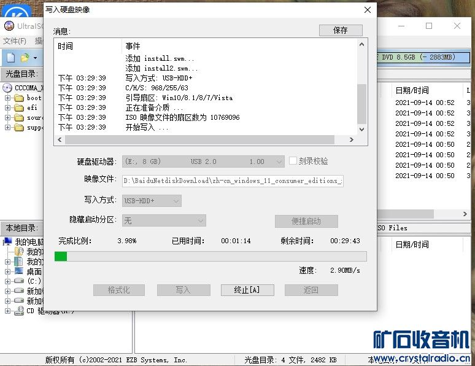Viewport: 475px width, 366px height.
Task: Click message list scroll up arrow
Action: point(361,45)
